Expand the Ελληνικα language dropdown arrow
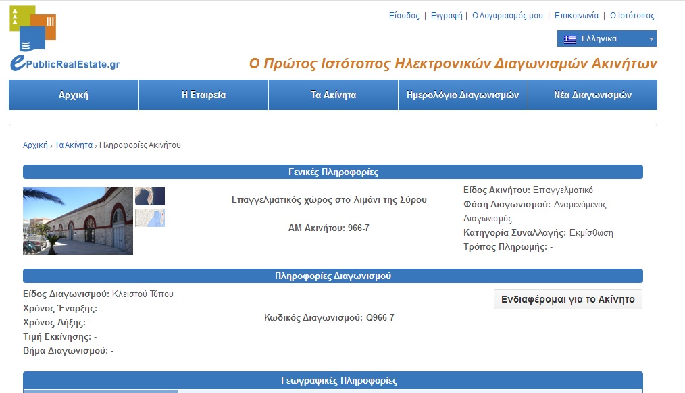Viewport: 685px width, 393px height. point(651,39)
